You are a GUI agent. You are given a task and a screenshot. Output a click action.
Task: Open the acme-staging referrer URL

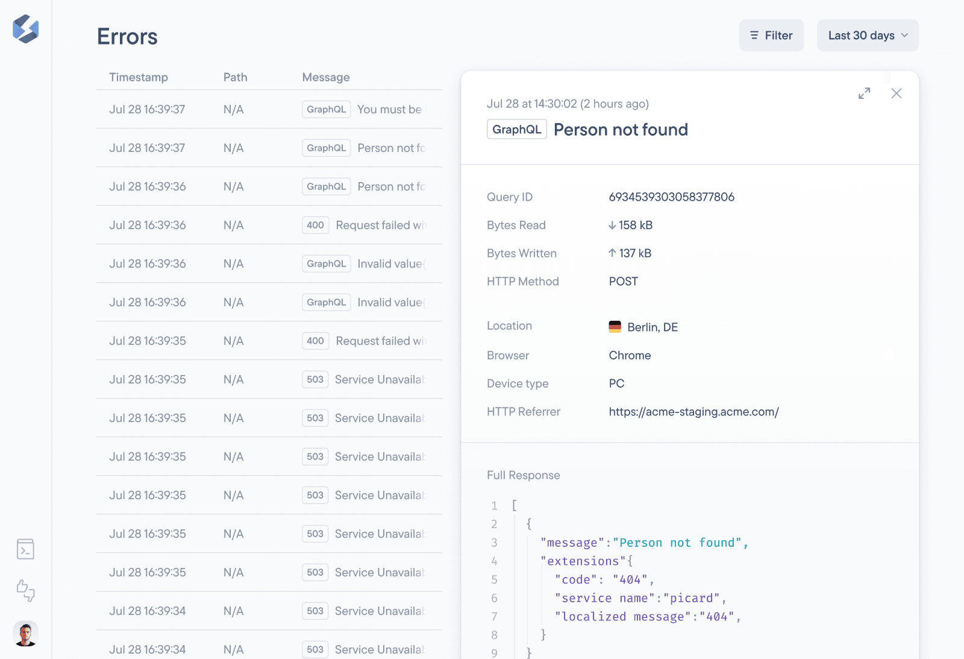click(693, 412)
